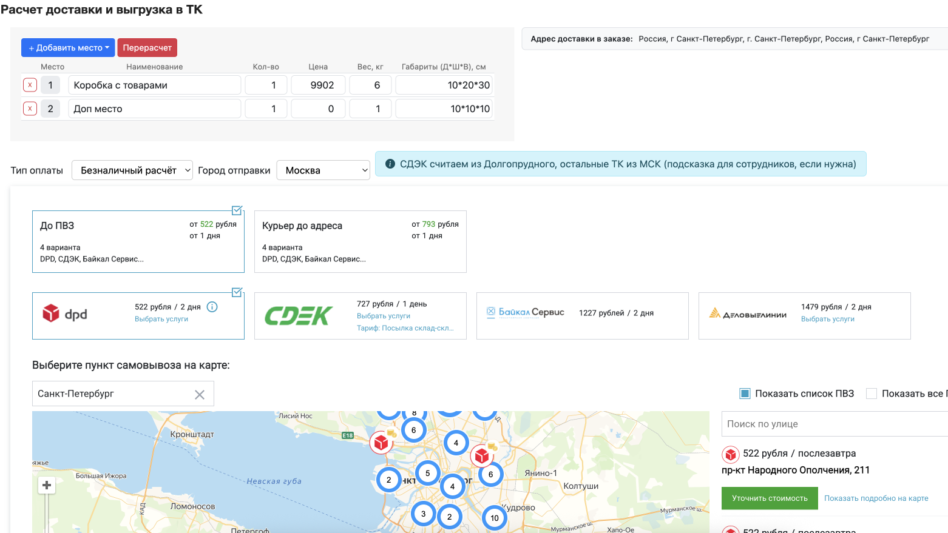Viewport: 948px width, 533px height.
Task: Click the 'Тариф: Посылка склад-скл...' link
Action: pos(405,328)
